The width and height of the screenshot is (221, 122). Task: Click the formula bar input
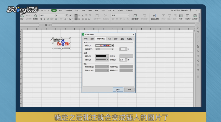tap(123, 25)
